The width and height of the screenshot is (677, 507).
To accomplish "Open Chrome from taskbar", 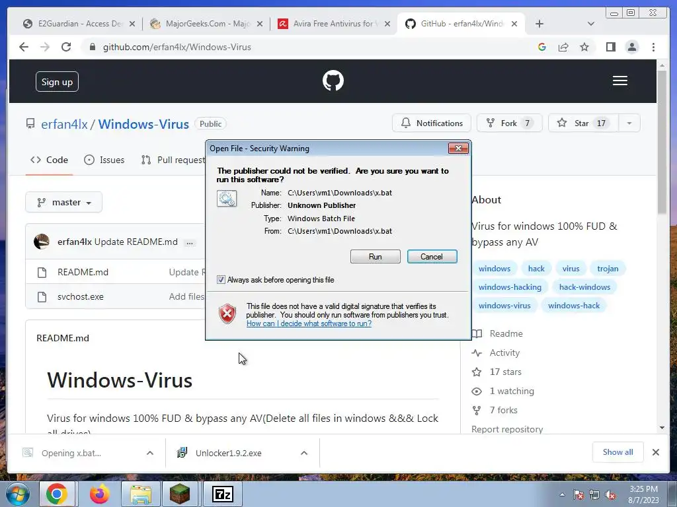I will [x=57, y=494].
